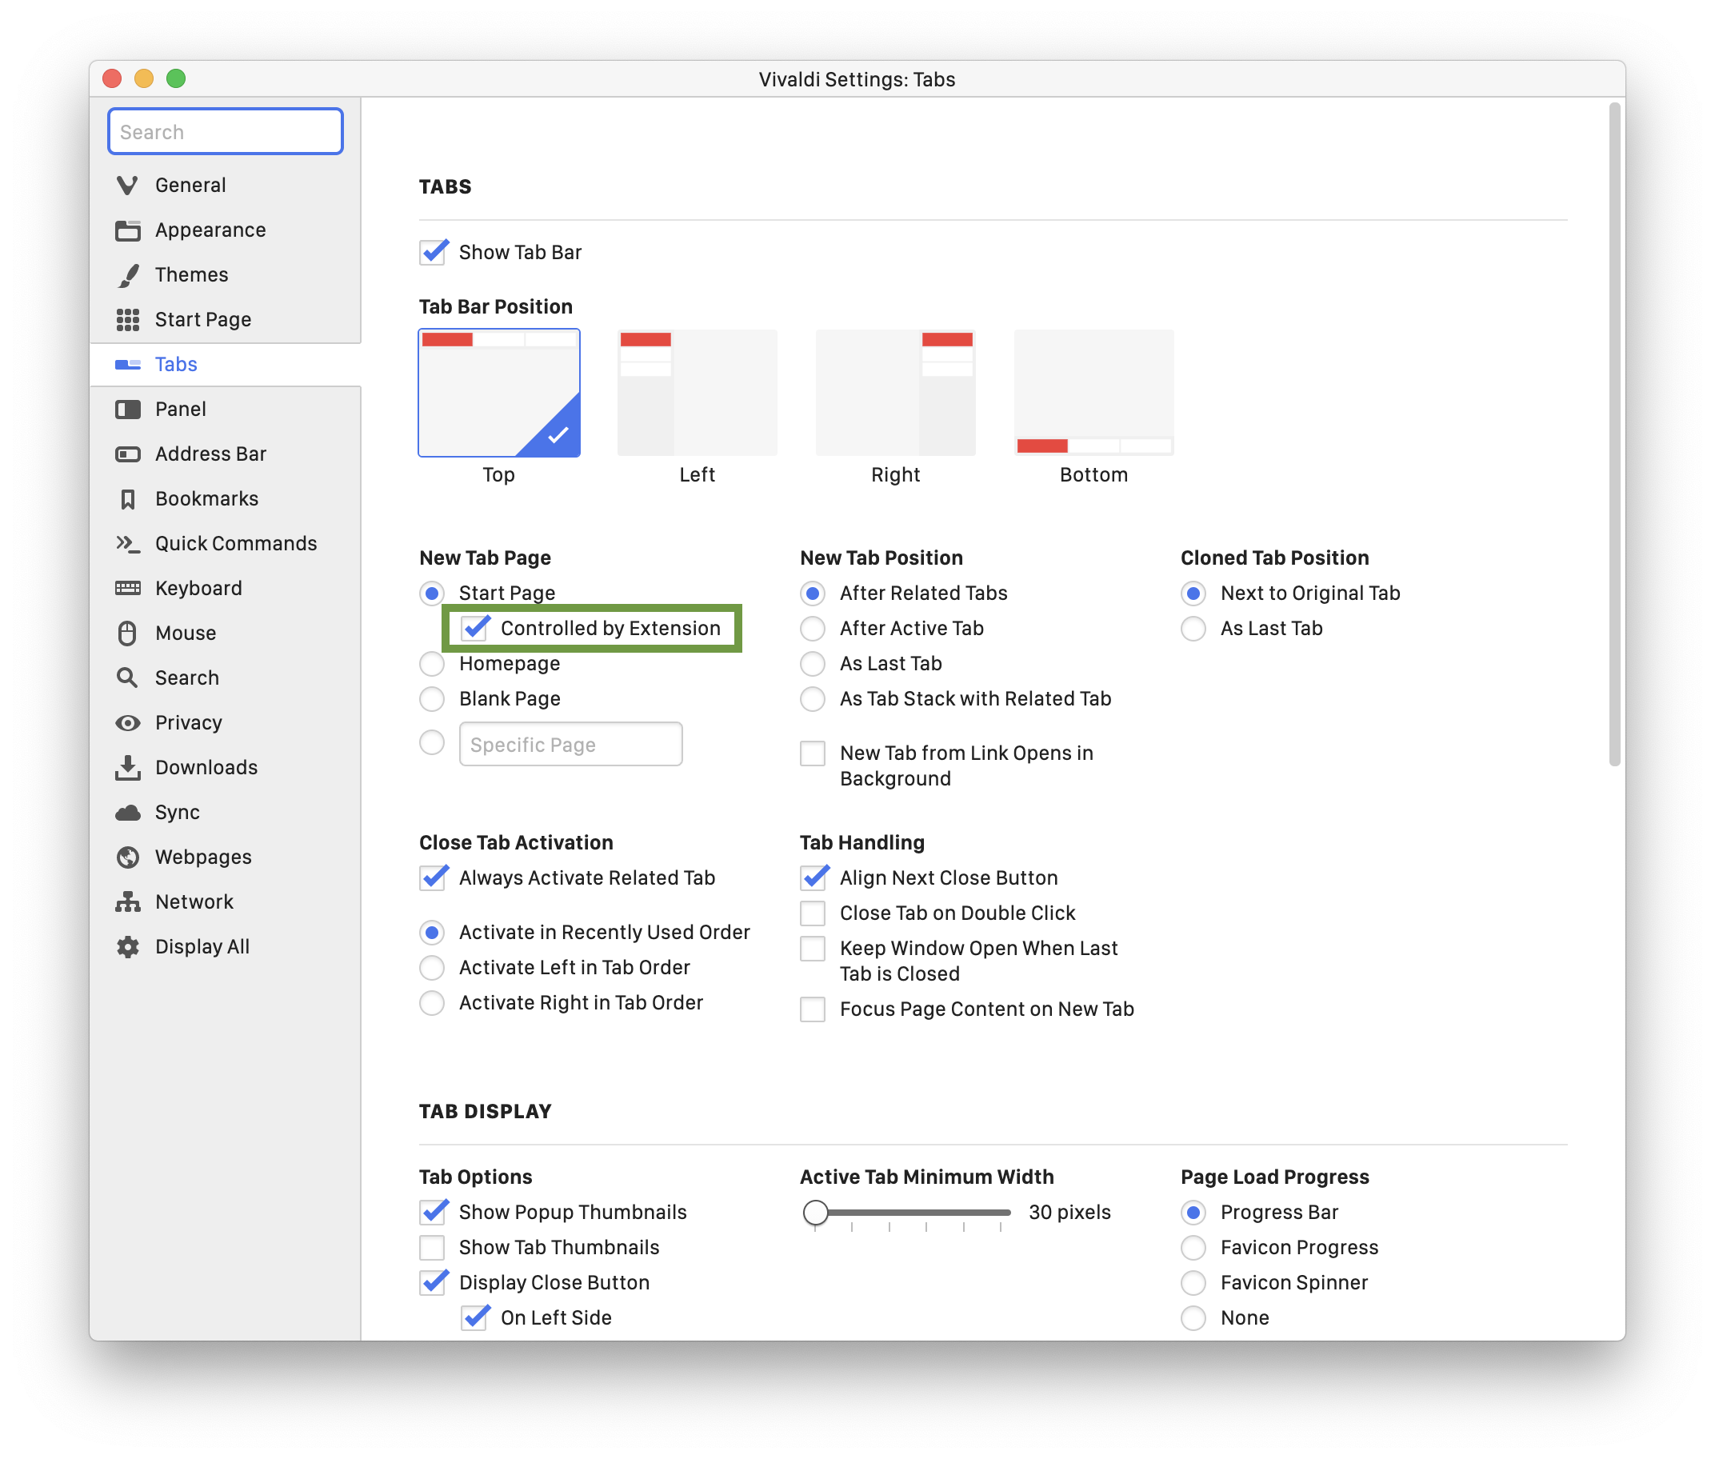Select Start Page for new tabs
This screenshot has height=1459, width=1715.
(432, 593)
